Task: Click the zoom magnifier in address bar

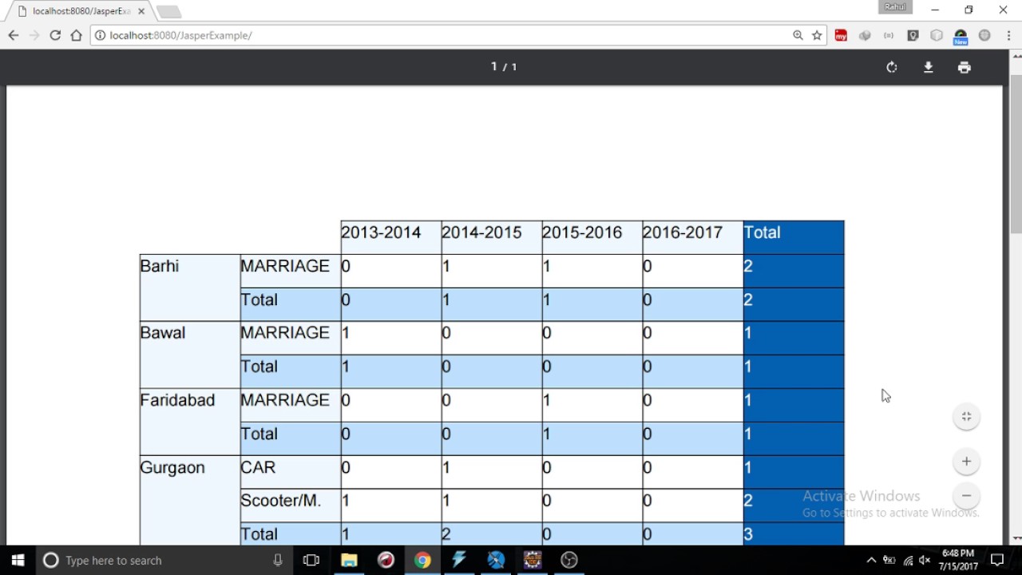Action: pyautogui.click(x=798, y=35)
